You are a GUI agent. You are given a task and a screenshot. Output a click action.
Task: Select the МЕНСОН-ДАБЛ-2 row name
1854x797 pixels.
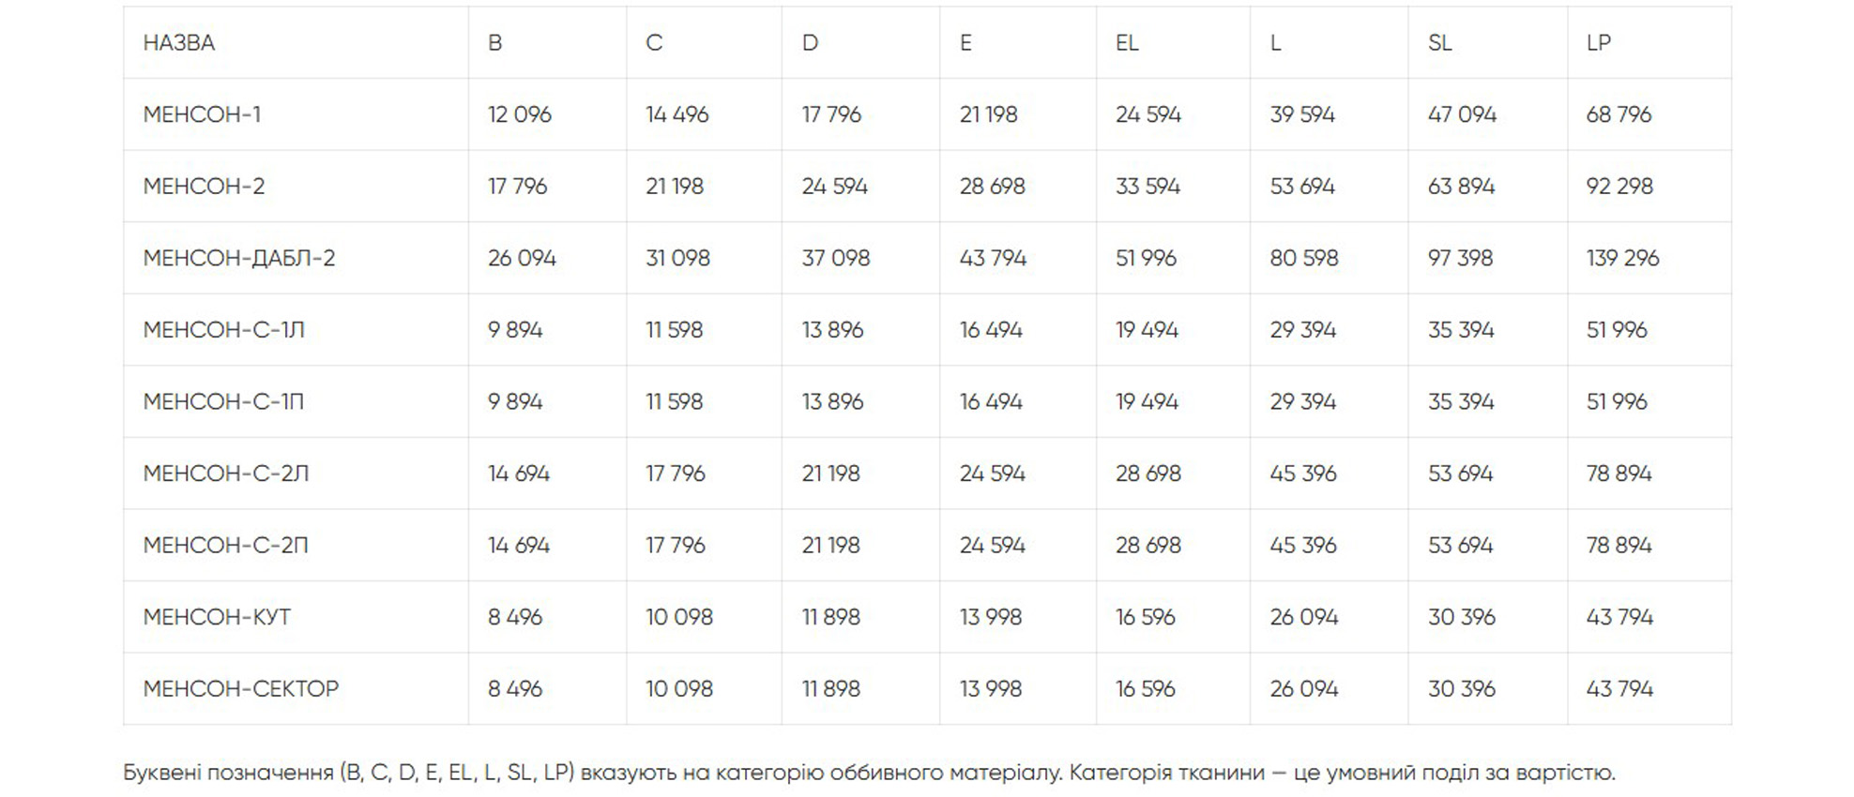239,258
